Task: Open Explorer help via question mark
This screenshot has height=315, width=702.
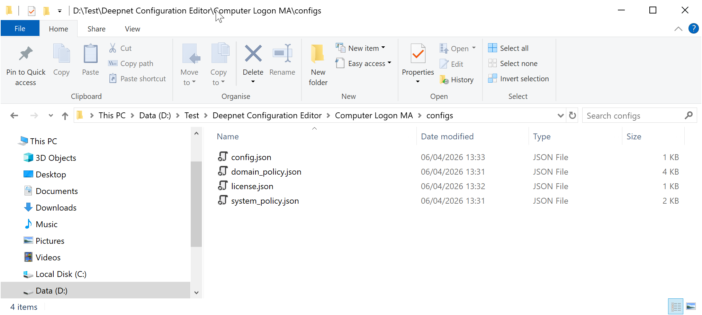Action: 693,28
